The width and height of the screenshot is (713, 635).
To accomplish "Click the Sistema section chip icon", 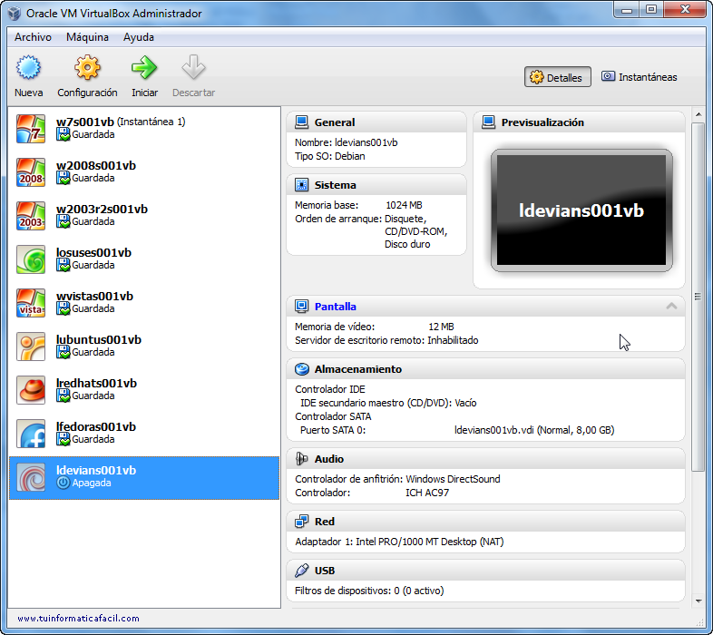I will [301, 185].
